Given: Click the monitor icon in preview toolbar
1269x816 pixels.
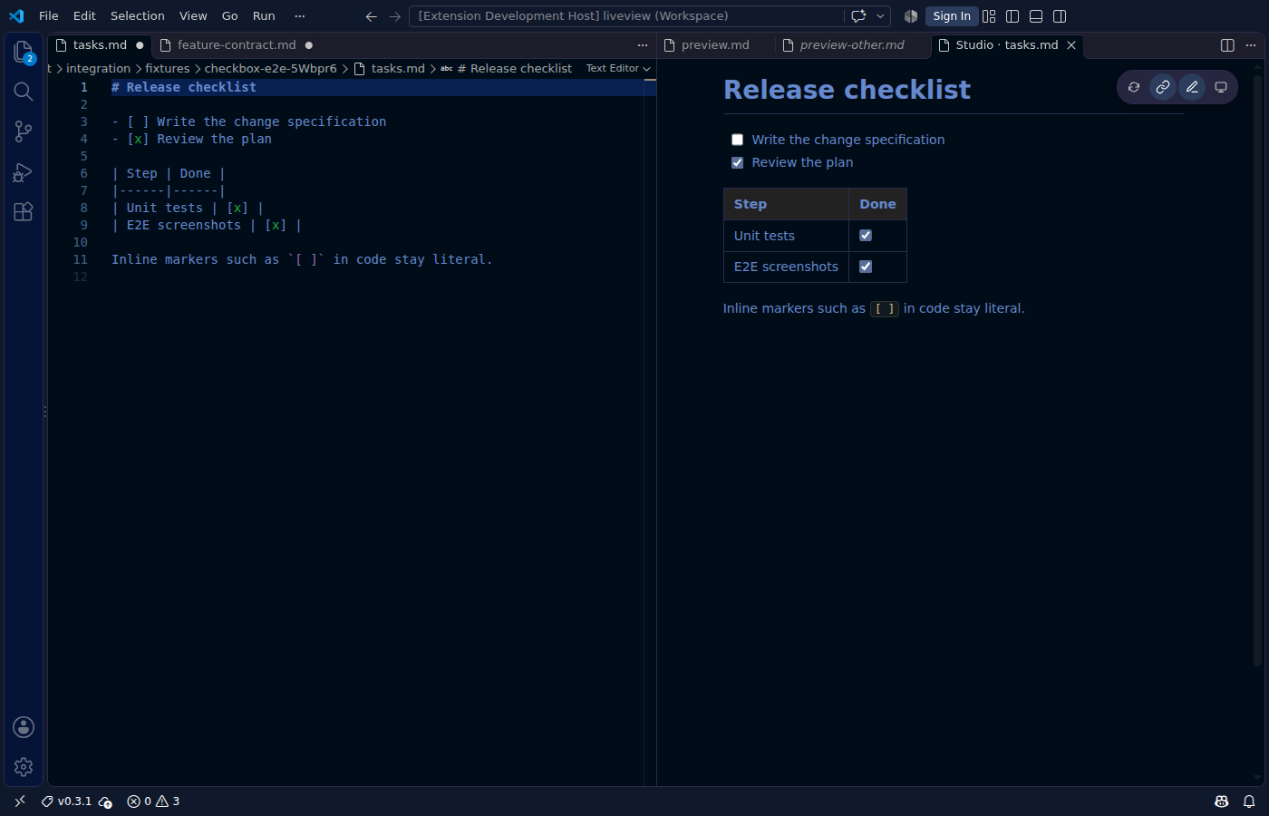Looking at the screenshot, I should tap(1221, 87).
